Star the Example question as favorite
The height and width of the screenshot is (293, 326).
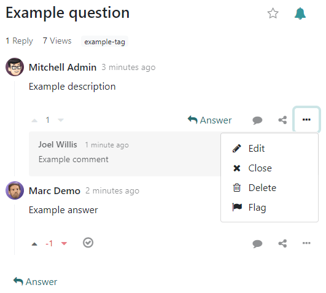pyautogui.click(x=273, y=14)
